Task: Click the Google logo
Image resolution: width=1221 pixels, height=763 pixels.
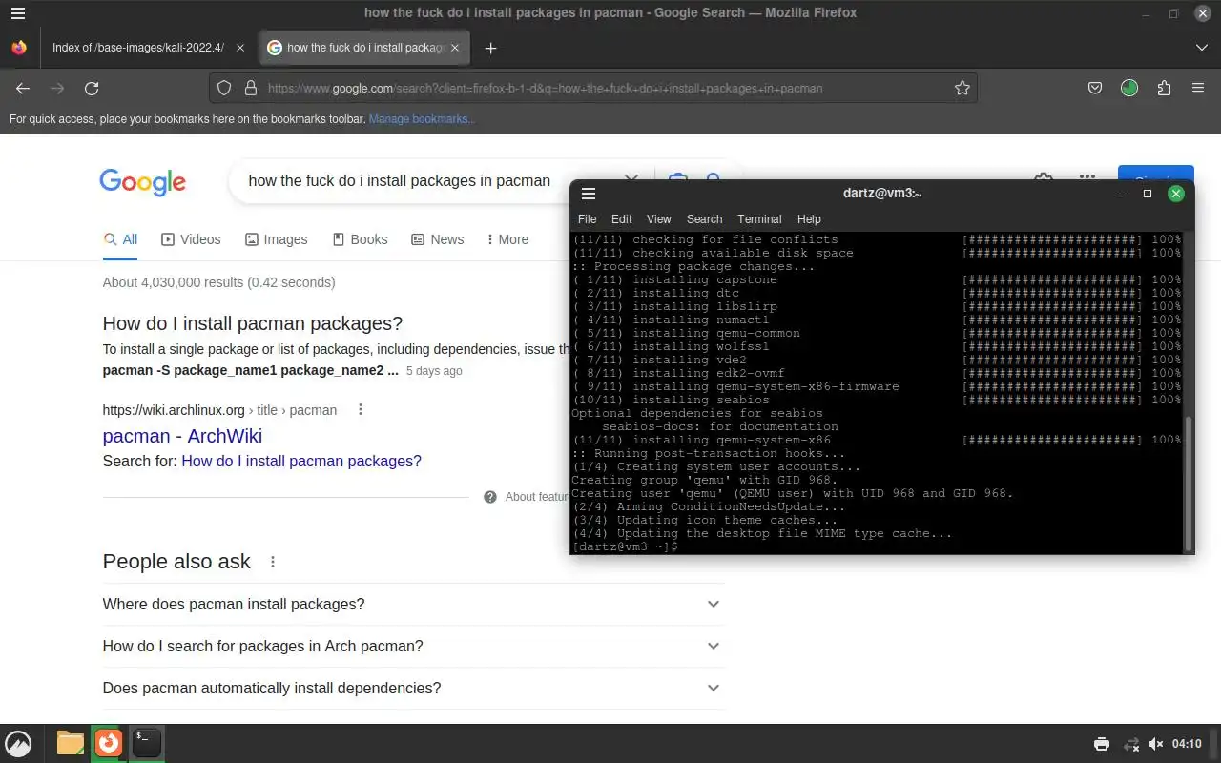Action: click(x=142, y=182)
